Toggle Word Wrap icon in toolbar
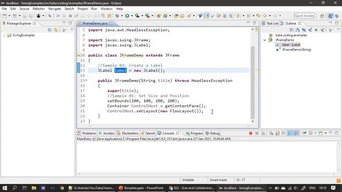This screenshot has height=192, width=342. click(219, 15)
